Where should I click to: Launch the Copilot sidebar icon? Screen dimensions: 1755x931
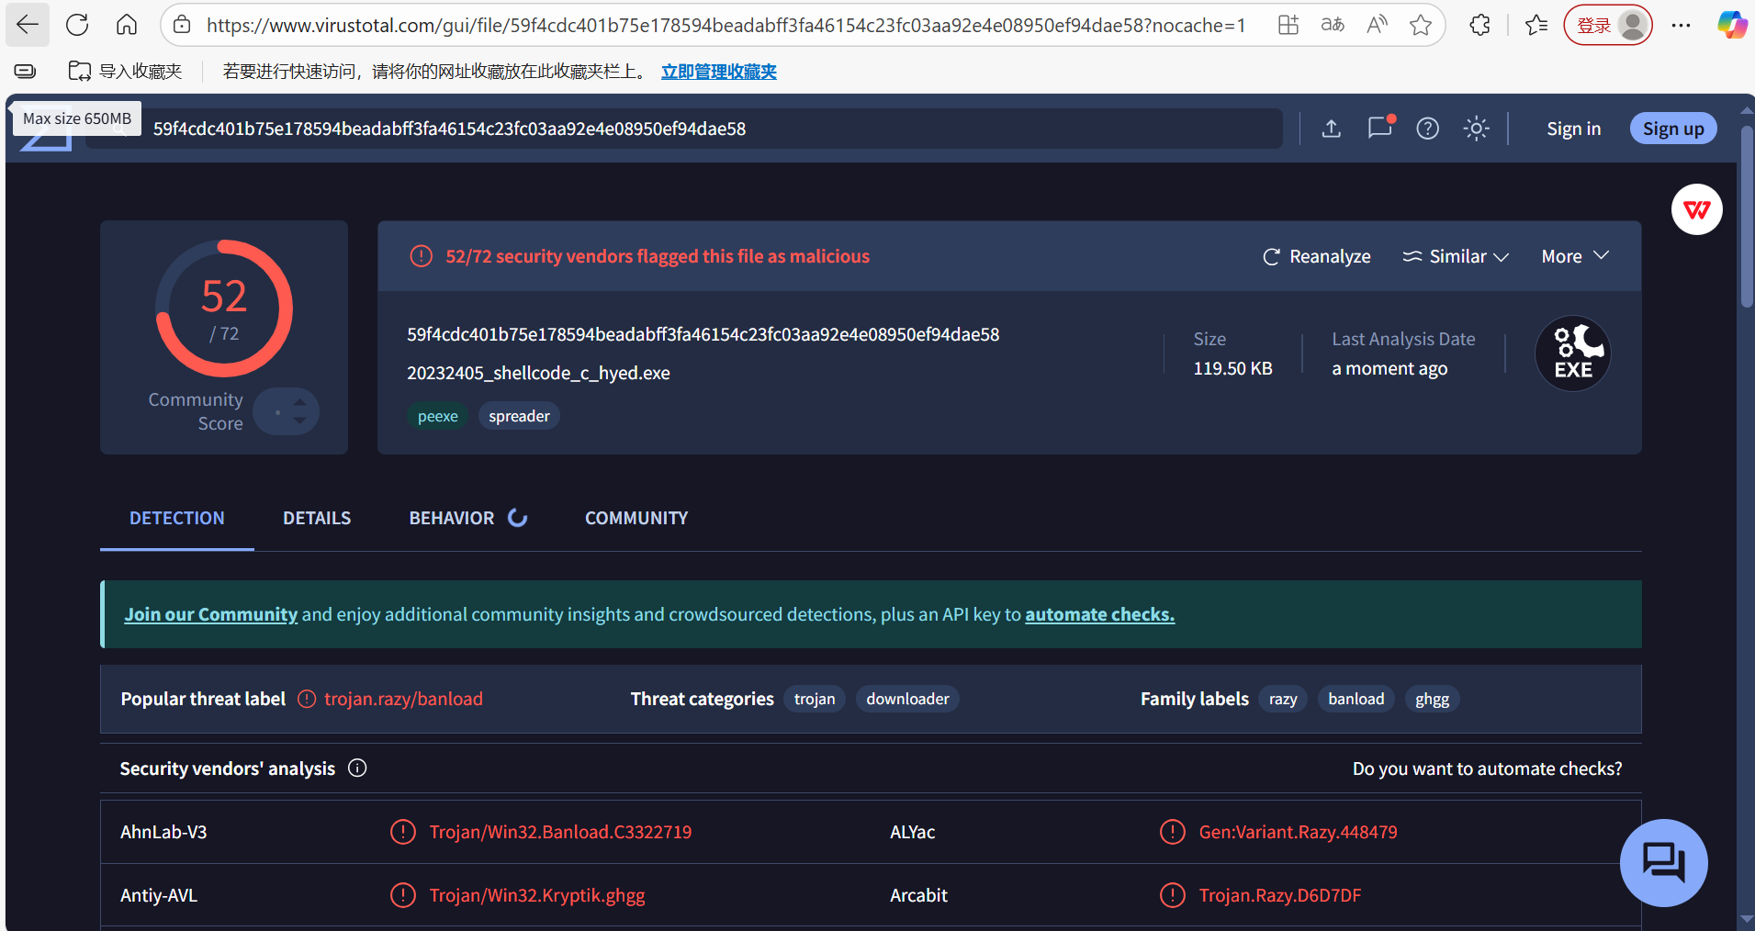(1732, 25)
